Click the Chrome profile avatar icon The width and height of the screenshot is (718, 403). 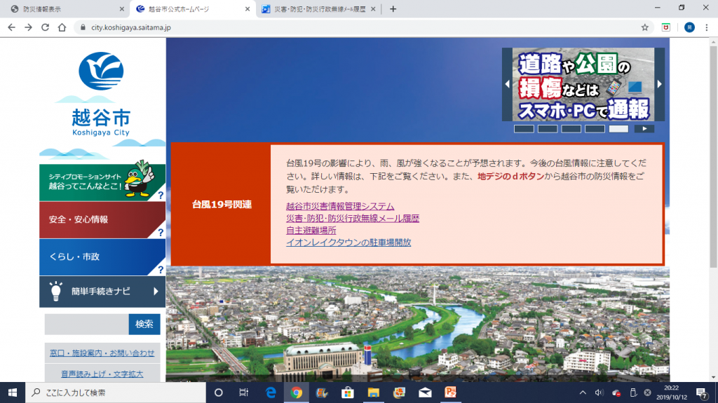[x=689, y=27]
